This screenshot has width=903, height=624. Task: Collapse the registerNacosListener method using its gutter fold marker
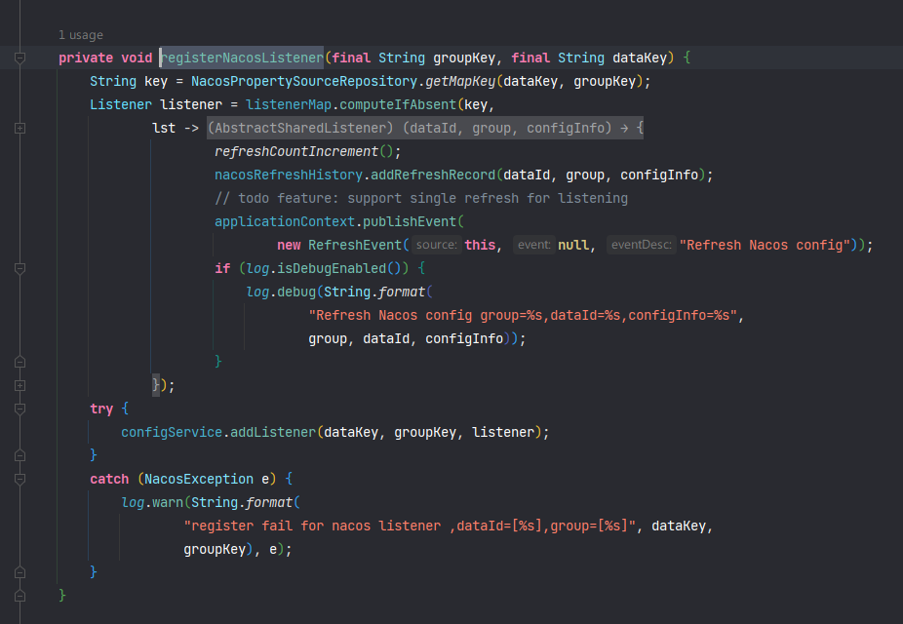[20, 58]
